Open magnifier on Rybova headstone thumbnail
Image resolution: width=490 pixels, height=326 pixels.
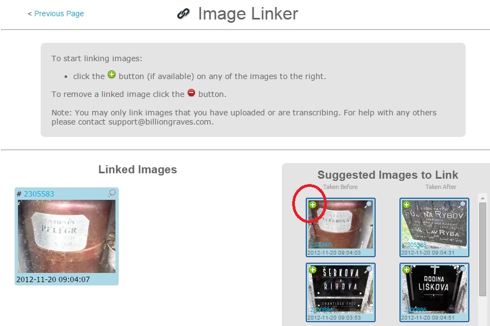point(462,205)
